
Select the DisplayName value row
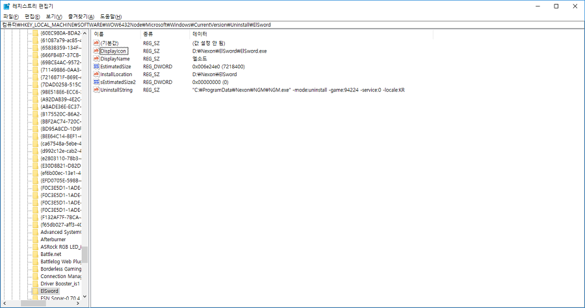[x=114, y=58]
